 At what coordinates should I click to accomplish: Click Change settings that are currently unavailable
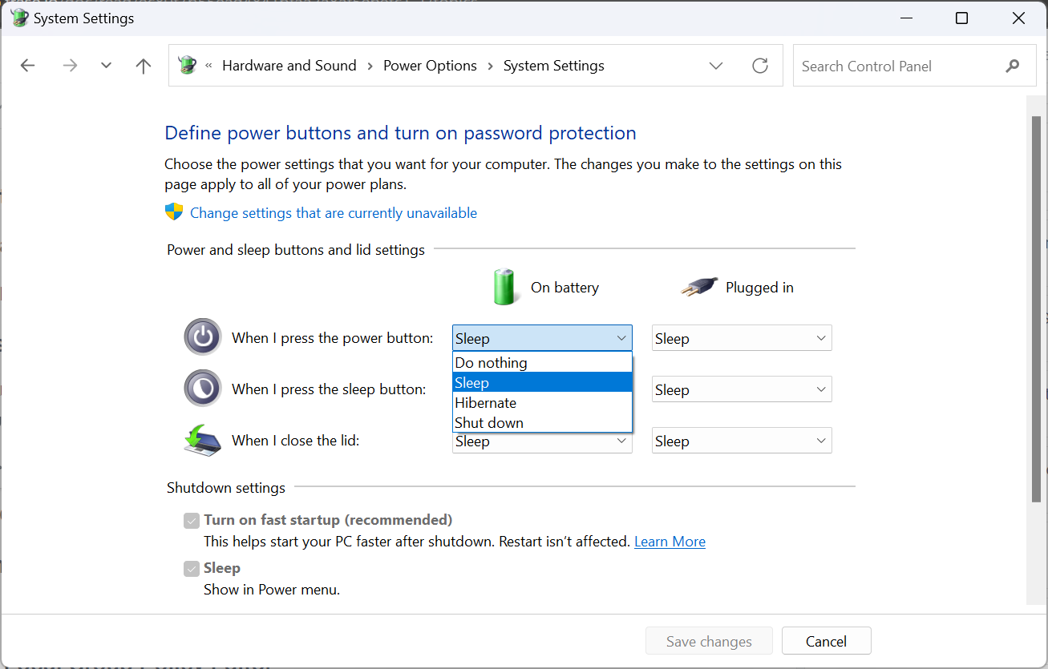tap(334, 212)
